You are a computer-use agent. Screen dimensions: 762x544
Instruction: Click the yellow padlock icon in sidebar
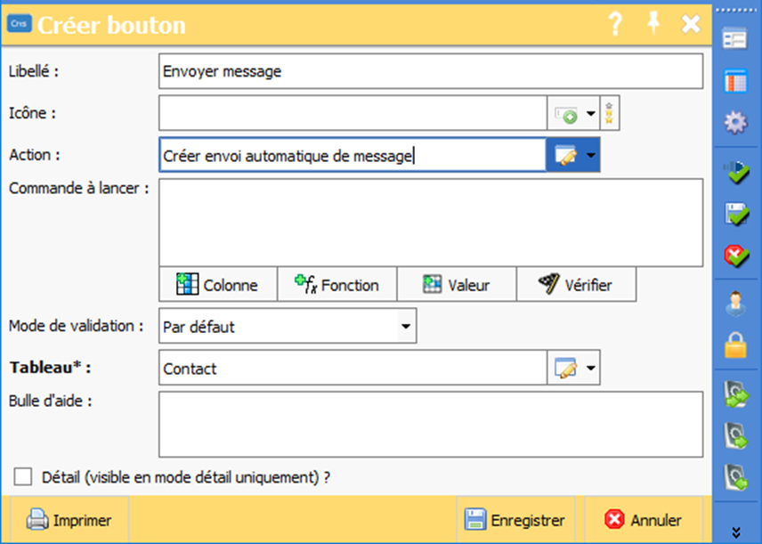pos(735,345)
